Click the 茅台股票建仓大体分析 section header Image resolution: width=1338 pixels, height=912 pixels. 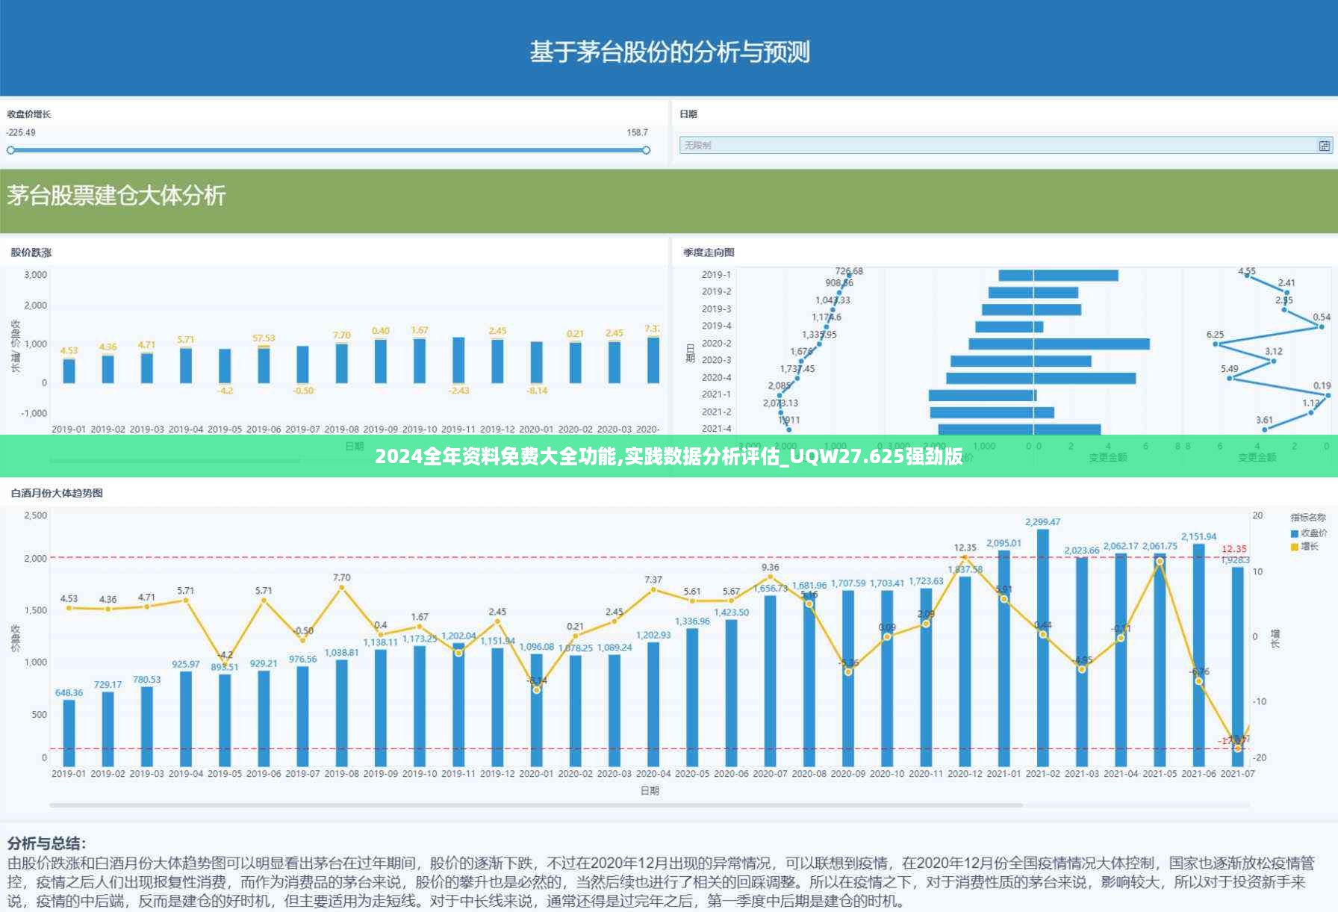[116, 196]
